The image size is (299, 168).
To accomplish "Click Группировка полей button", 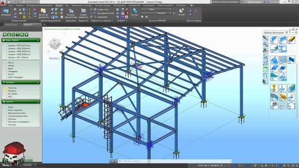I will 104,13.
